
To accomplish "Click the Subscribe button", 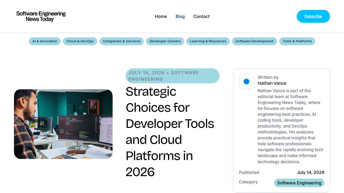I will [313, 16].
